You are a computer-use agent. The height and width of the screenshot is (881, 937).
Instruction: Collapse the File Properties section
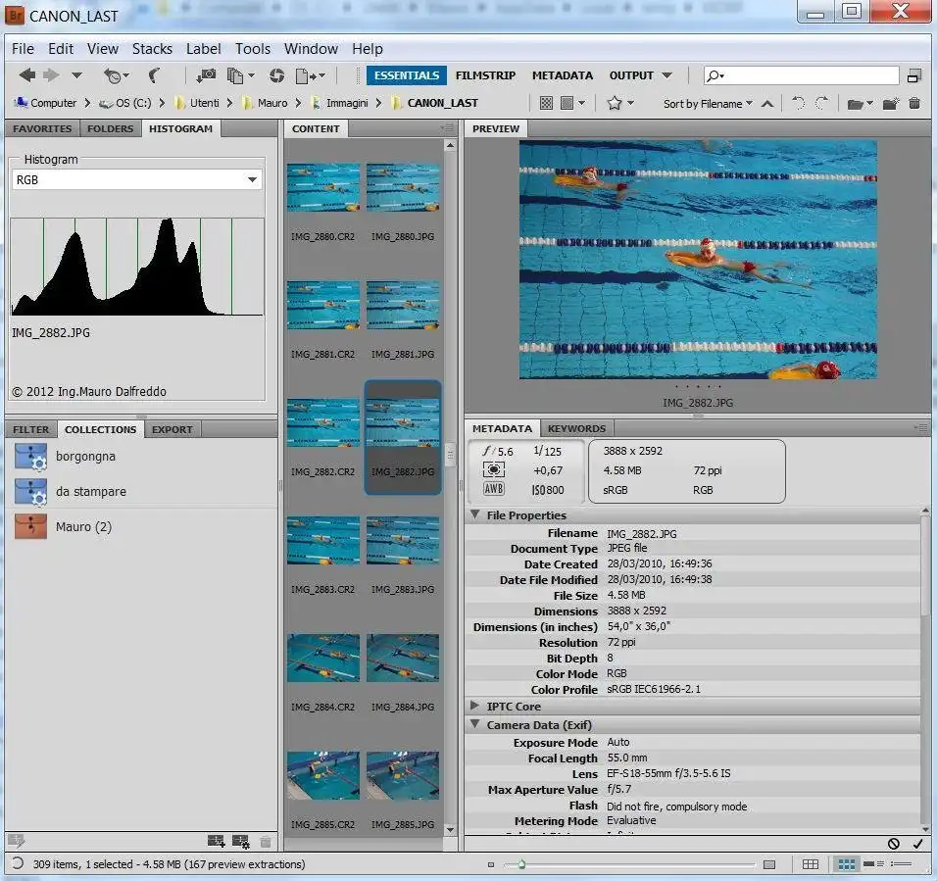[475, 514]
